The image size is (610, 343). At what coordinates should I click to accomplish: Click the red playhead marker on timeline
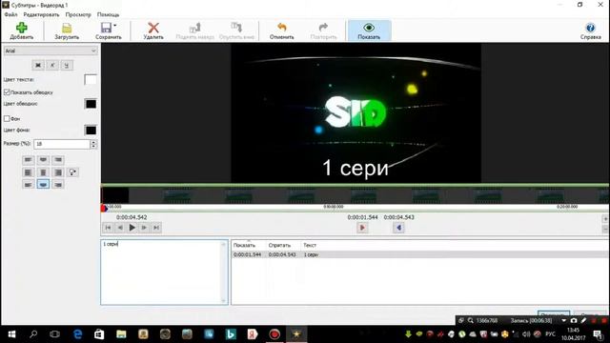[104, 209]
